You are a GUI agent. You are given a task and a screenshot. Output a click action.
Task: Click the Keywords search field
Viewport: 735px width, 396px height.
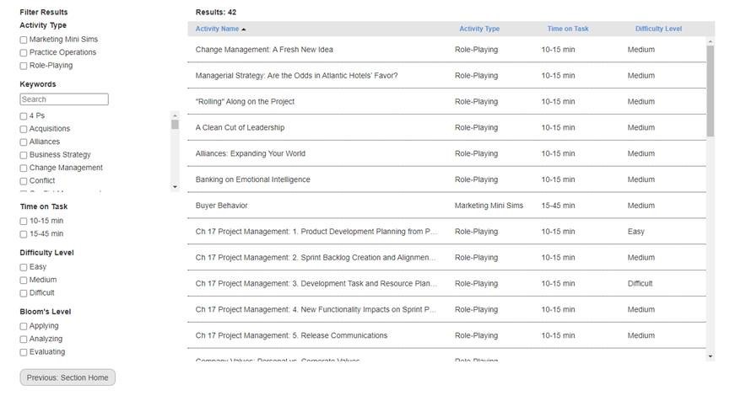(64, 99)
